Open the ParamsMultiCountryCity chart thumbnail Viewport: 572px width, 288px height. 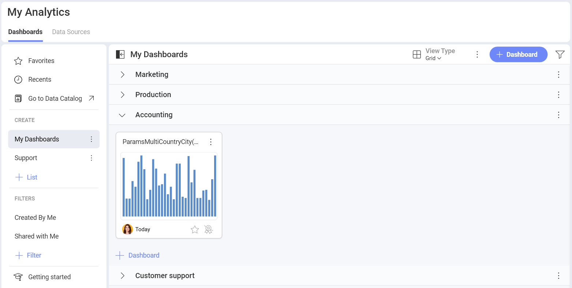[169, 186]
